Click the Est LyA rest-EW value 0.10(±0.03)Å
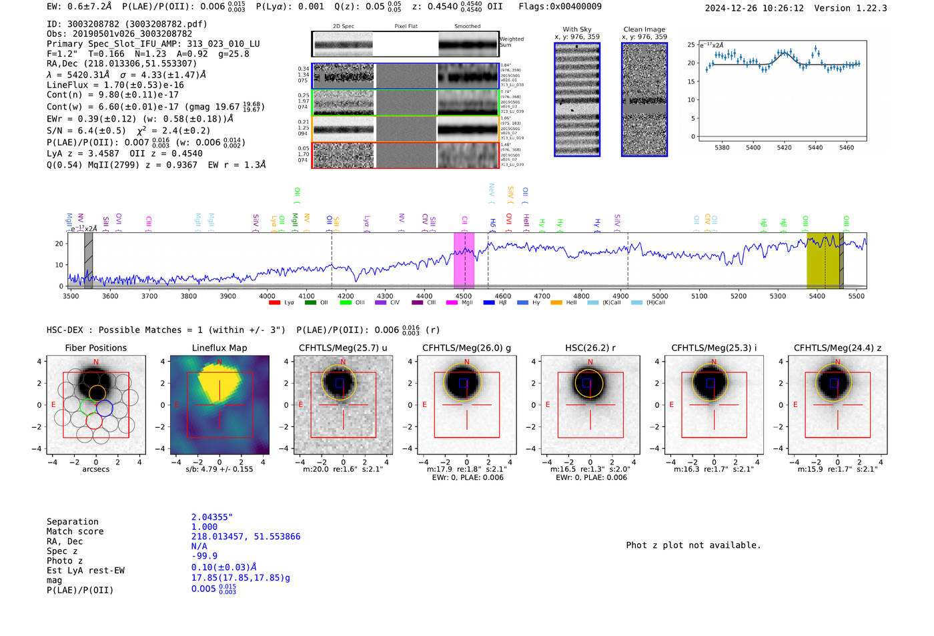 point(224,567)
